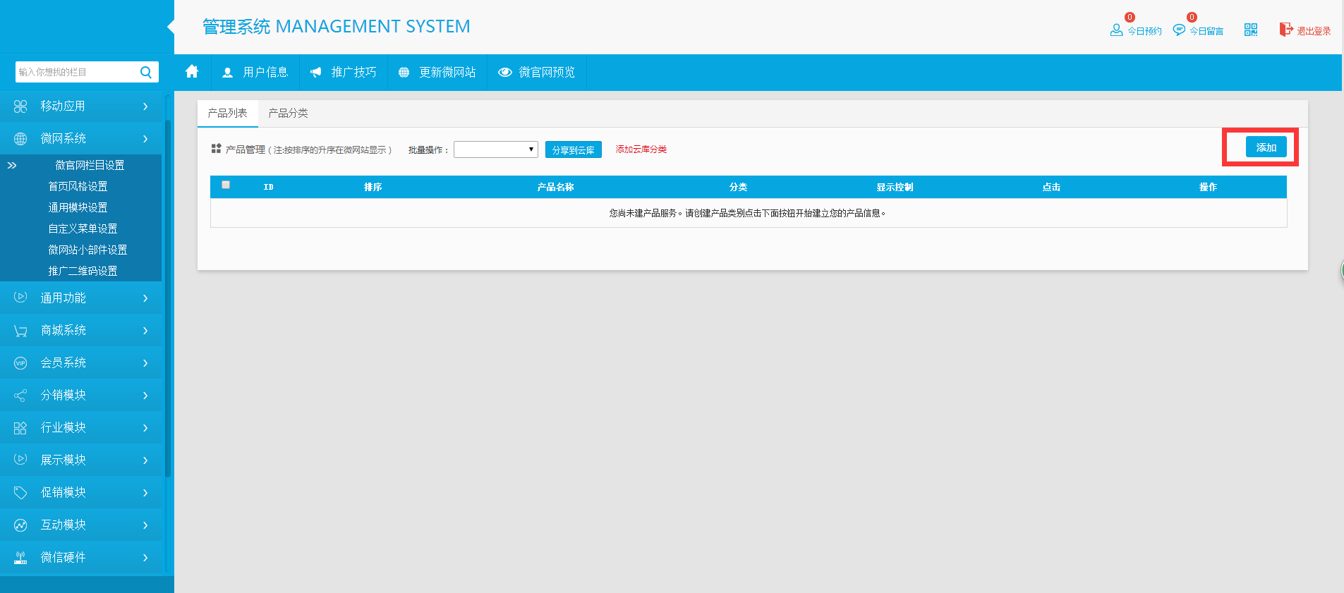Select the 产品列表 tab

tap(227, 114)
